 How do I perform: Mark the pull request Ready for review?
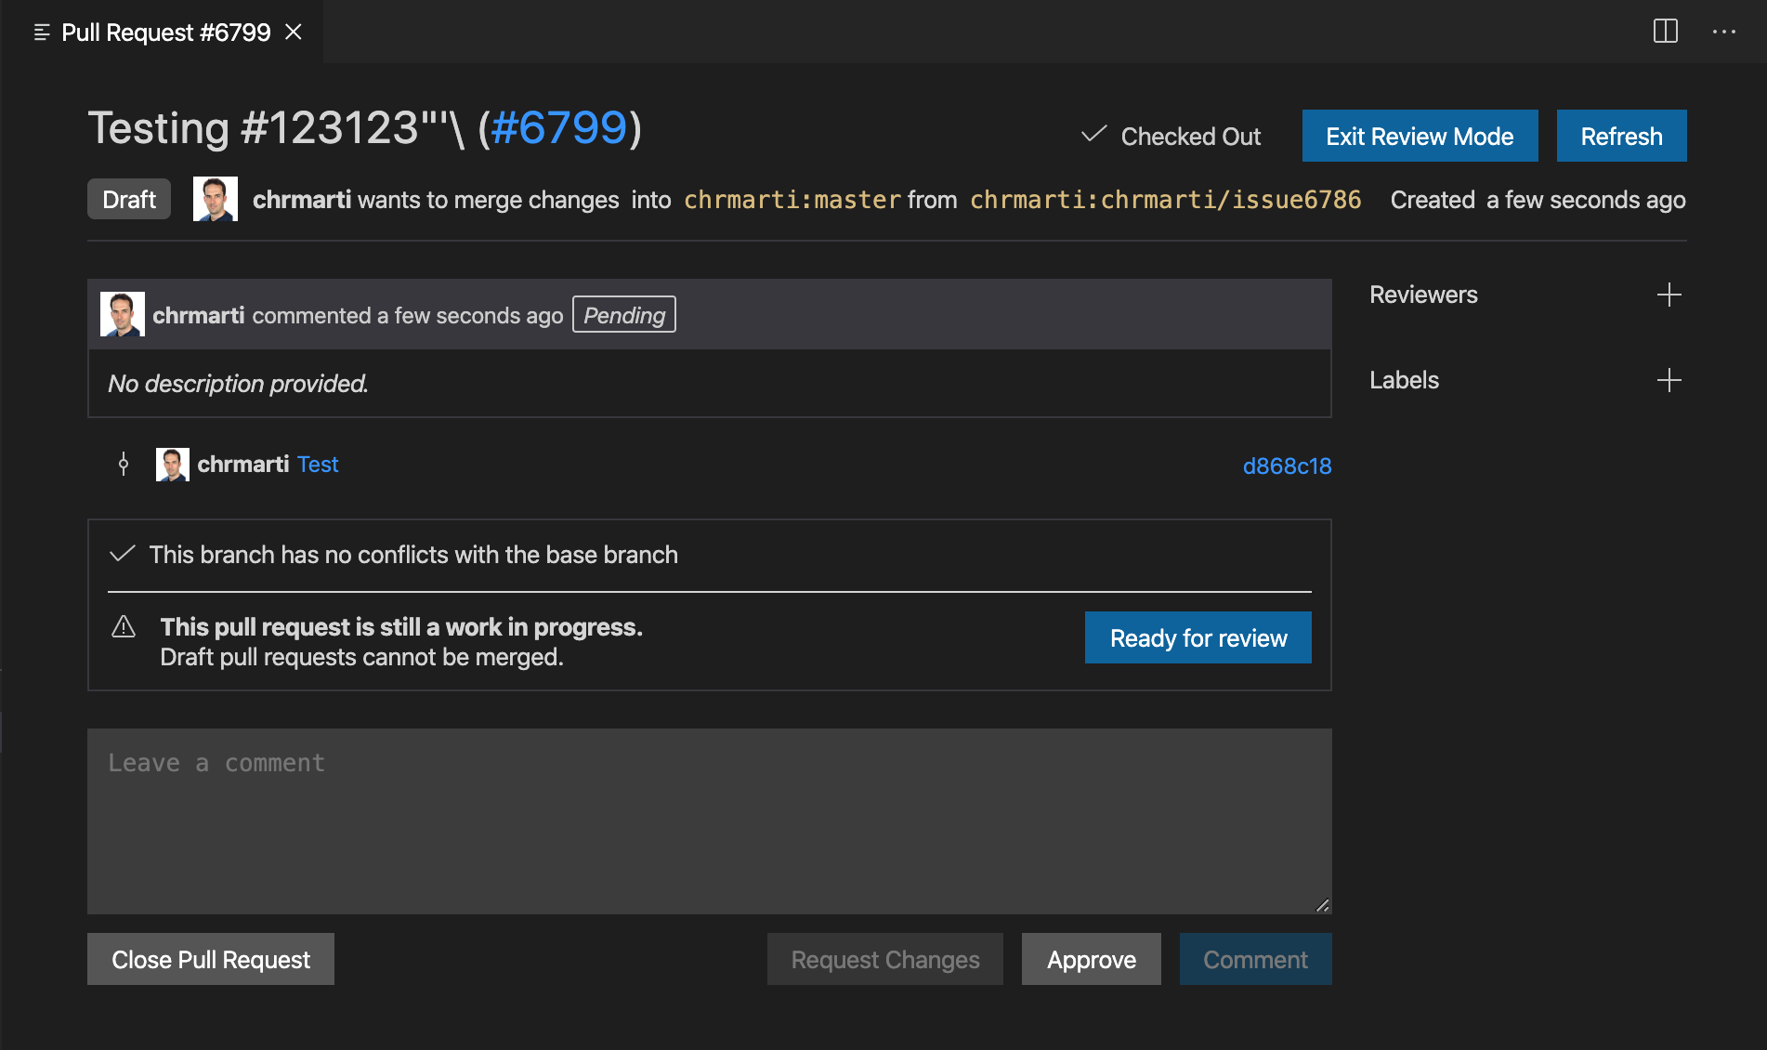coord(1198,637)
